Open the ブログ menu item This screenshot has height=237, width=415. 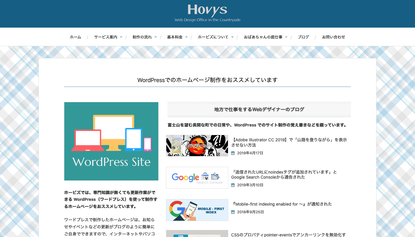[303, 37]
